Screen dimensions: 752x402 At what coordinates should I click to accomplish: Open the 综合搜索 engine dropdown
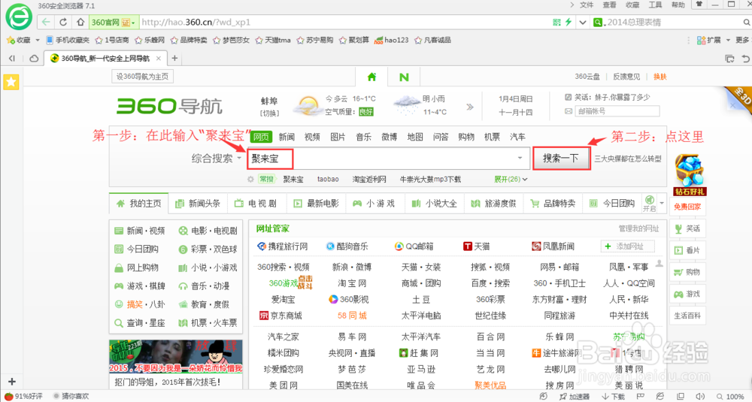[x=217, y=158]
